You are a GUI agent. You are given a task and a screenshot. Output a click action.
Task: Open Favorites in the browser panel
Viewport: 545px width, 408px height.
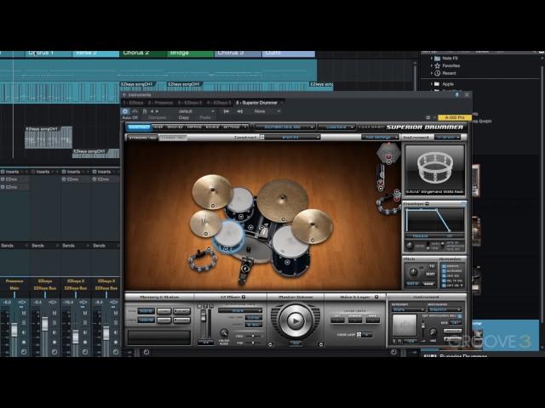pos(451,65)
